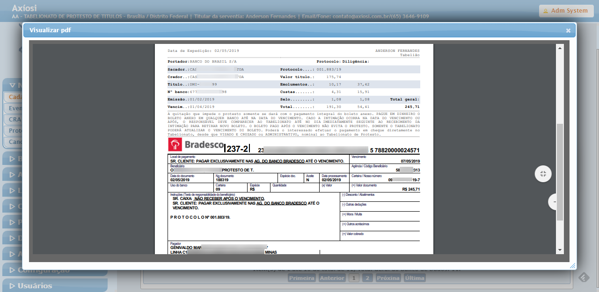Go to the Anterior page
This screenshot has height=292, width=599.
point(332,278)
